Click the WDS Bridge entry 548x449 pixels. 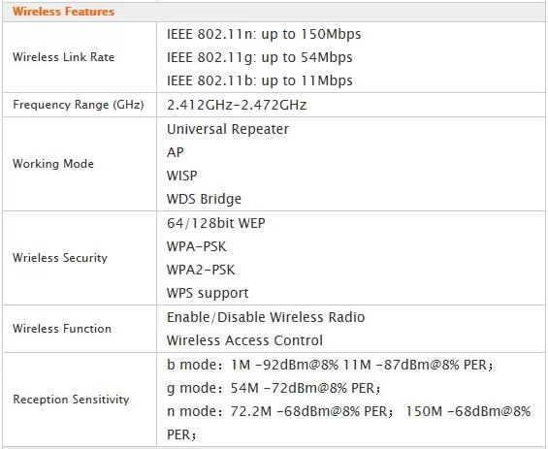coord(204,199)
